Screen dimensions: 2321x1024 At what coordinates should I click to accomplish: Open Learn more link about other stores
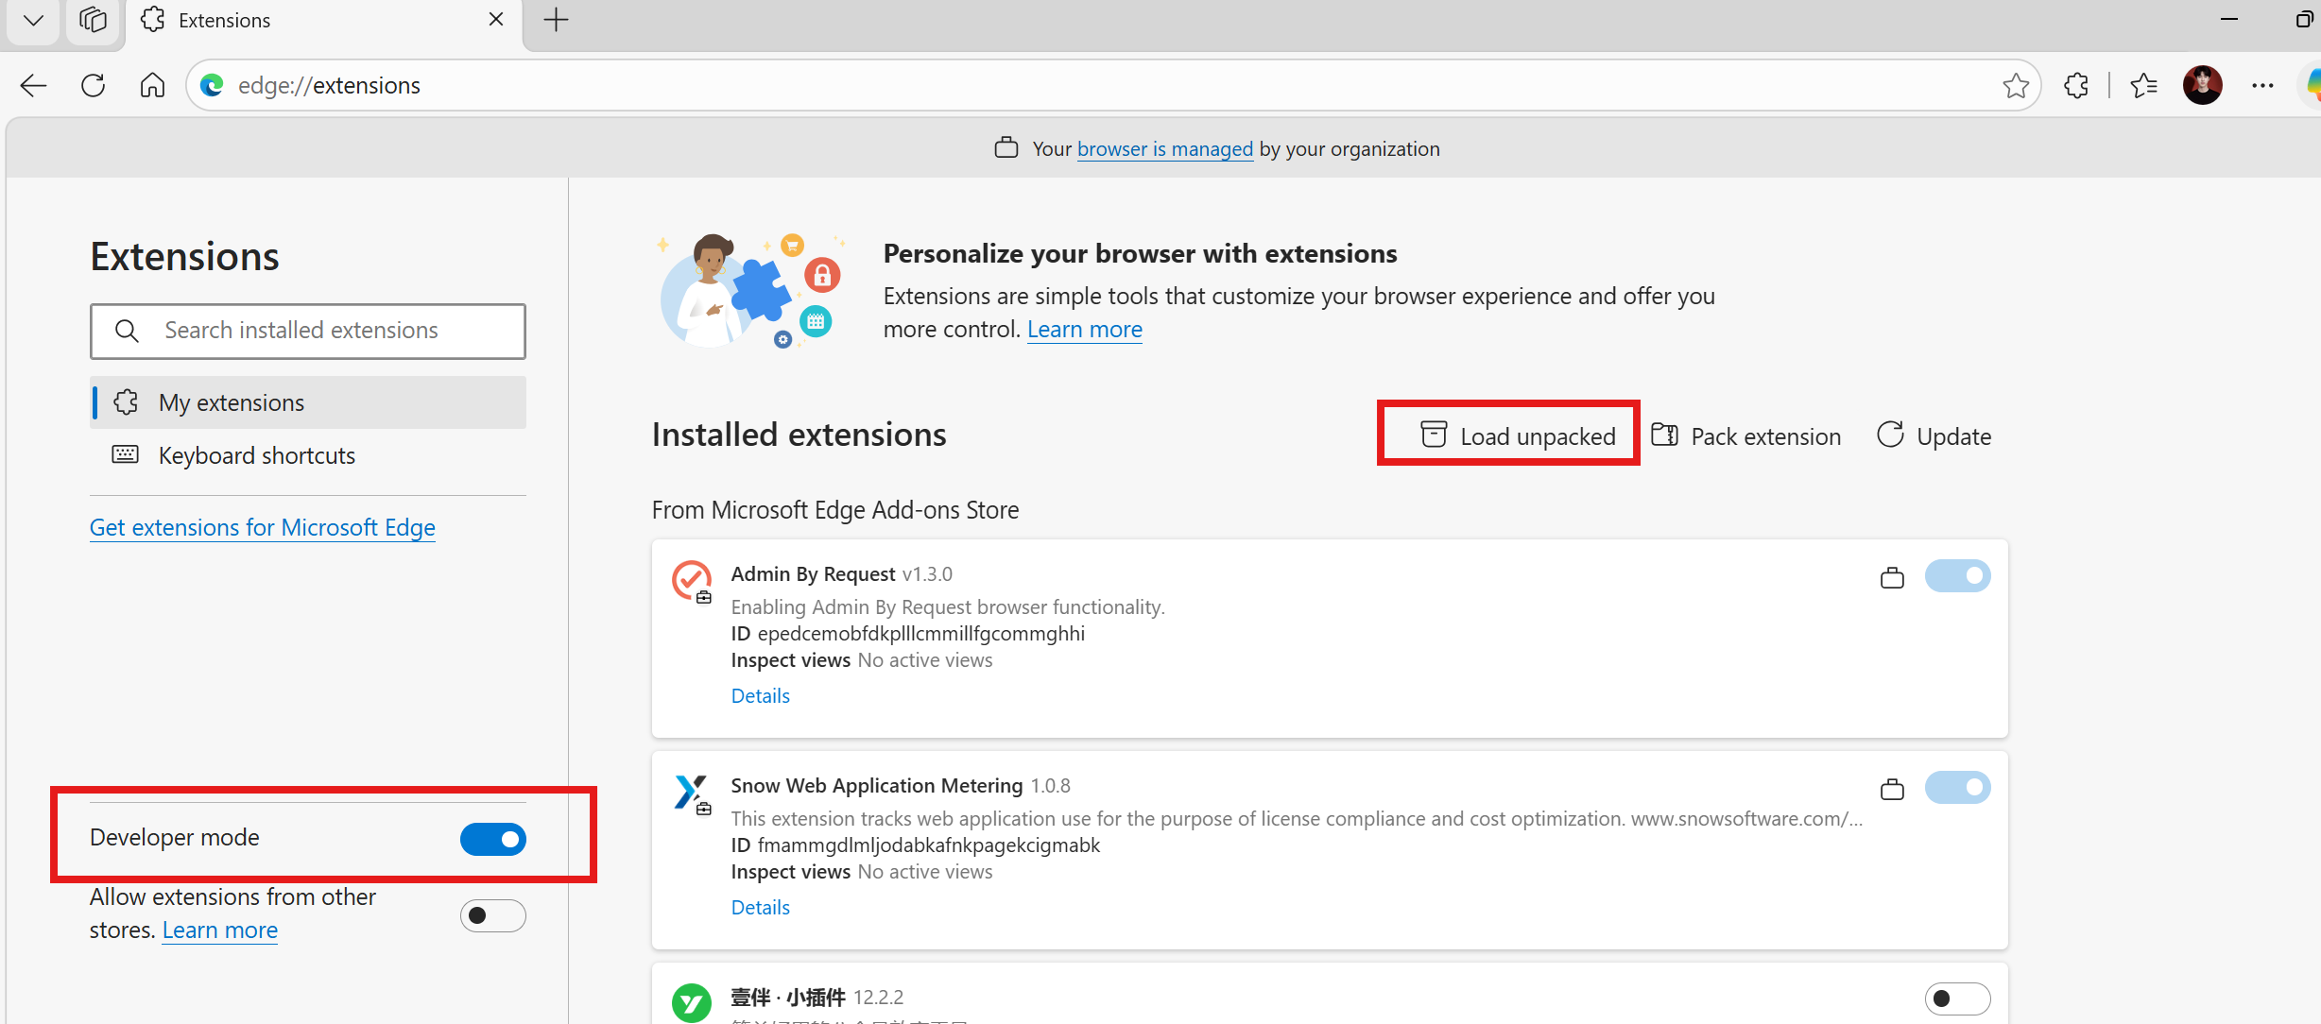point(220,930)
